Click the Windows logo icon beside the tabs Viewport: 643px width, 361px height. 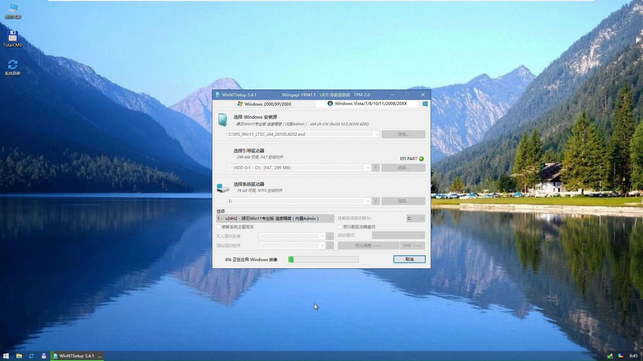click(425, 104)
